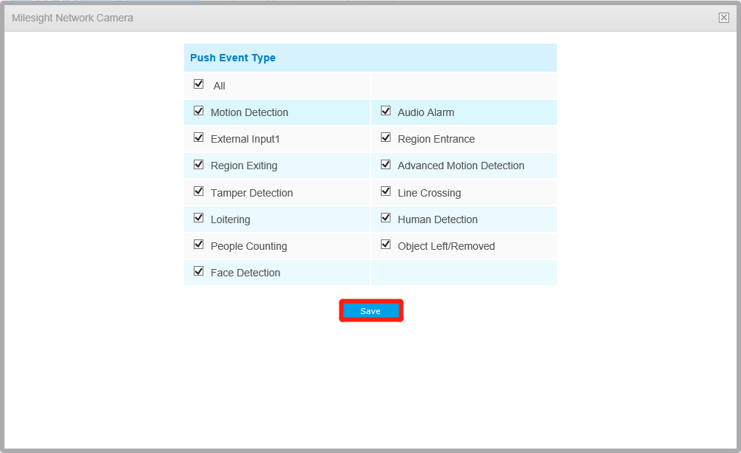Disable the Advanced Motion Detection checkbox
The image size is (741, 453).
385,164
